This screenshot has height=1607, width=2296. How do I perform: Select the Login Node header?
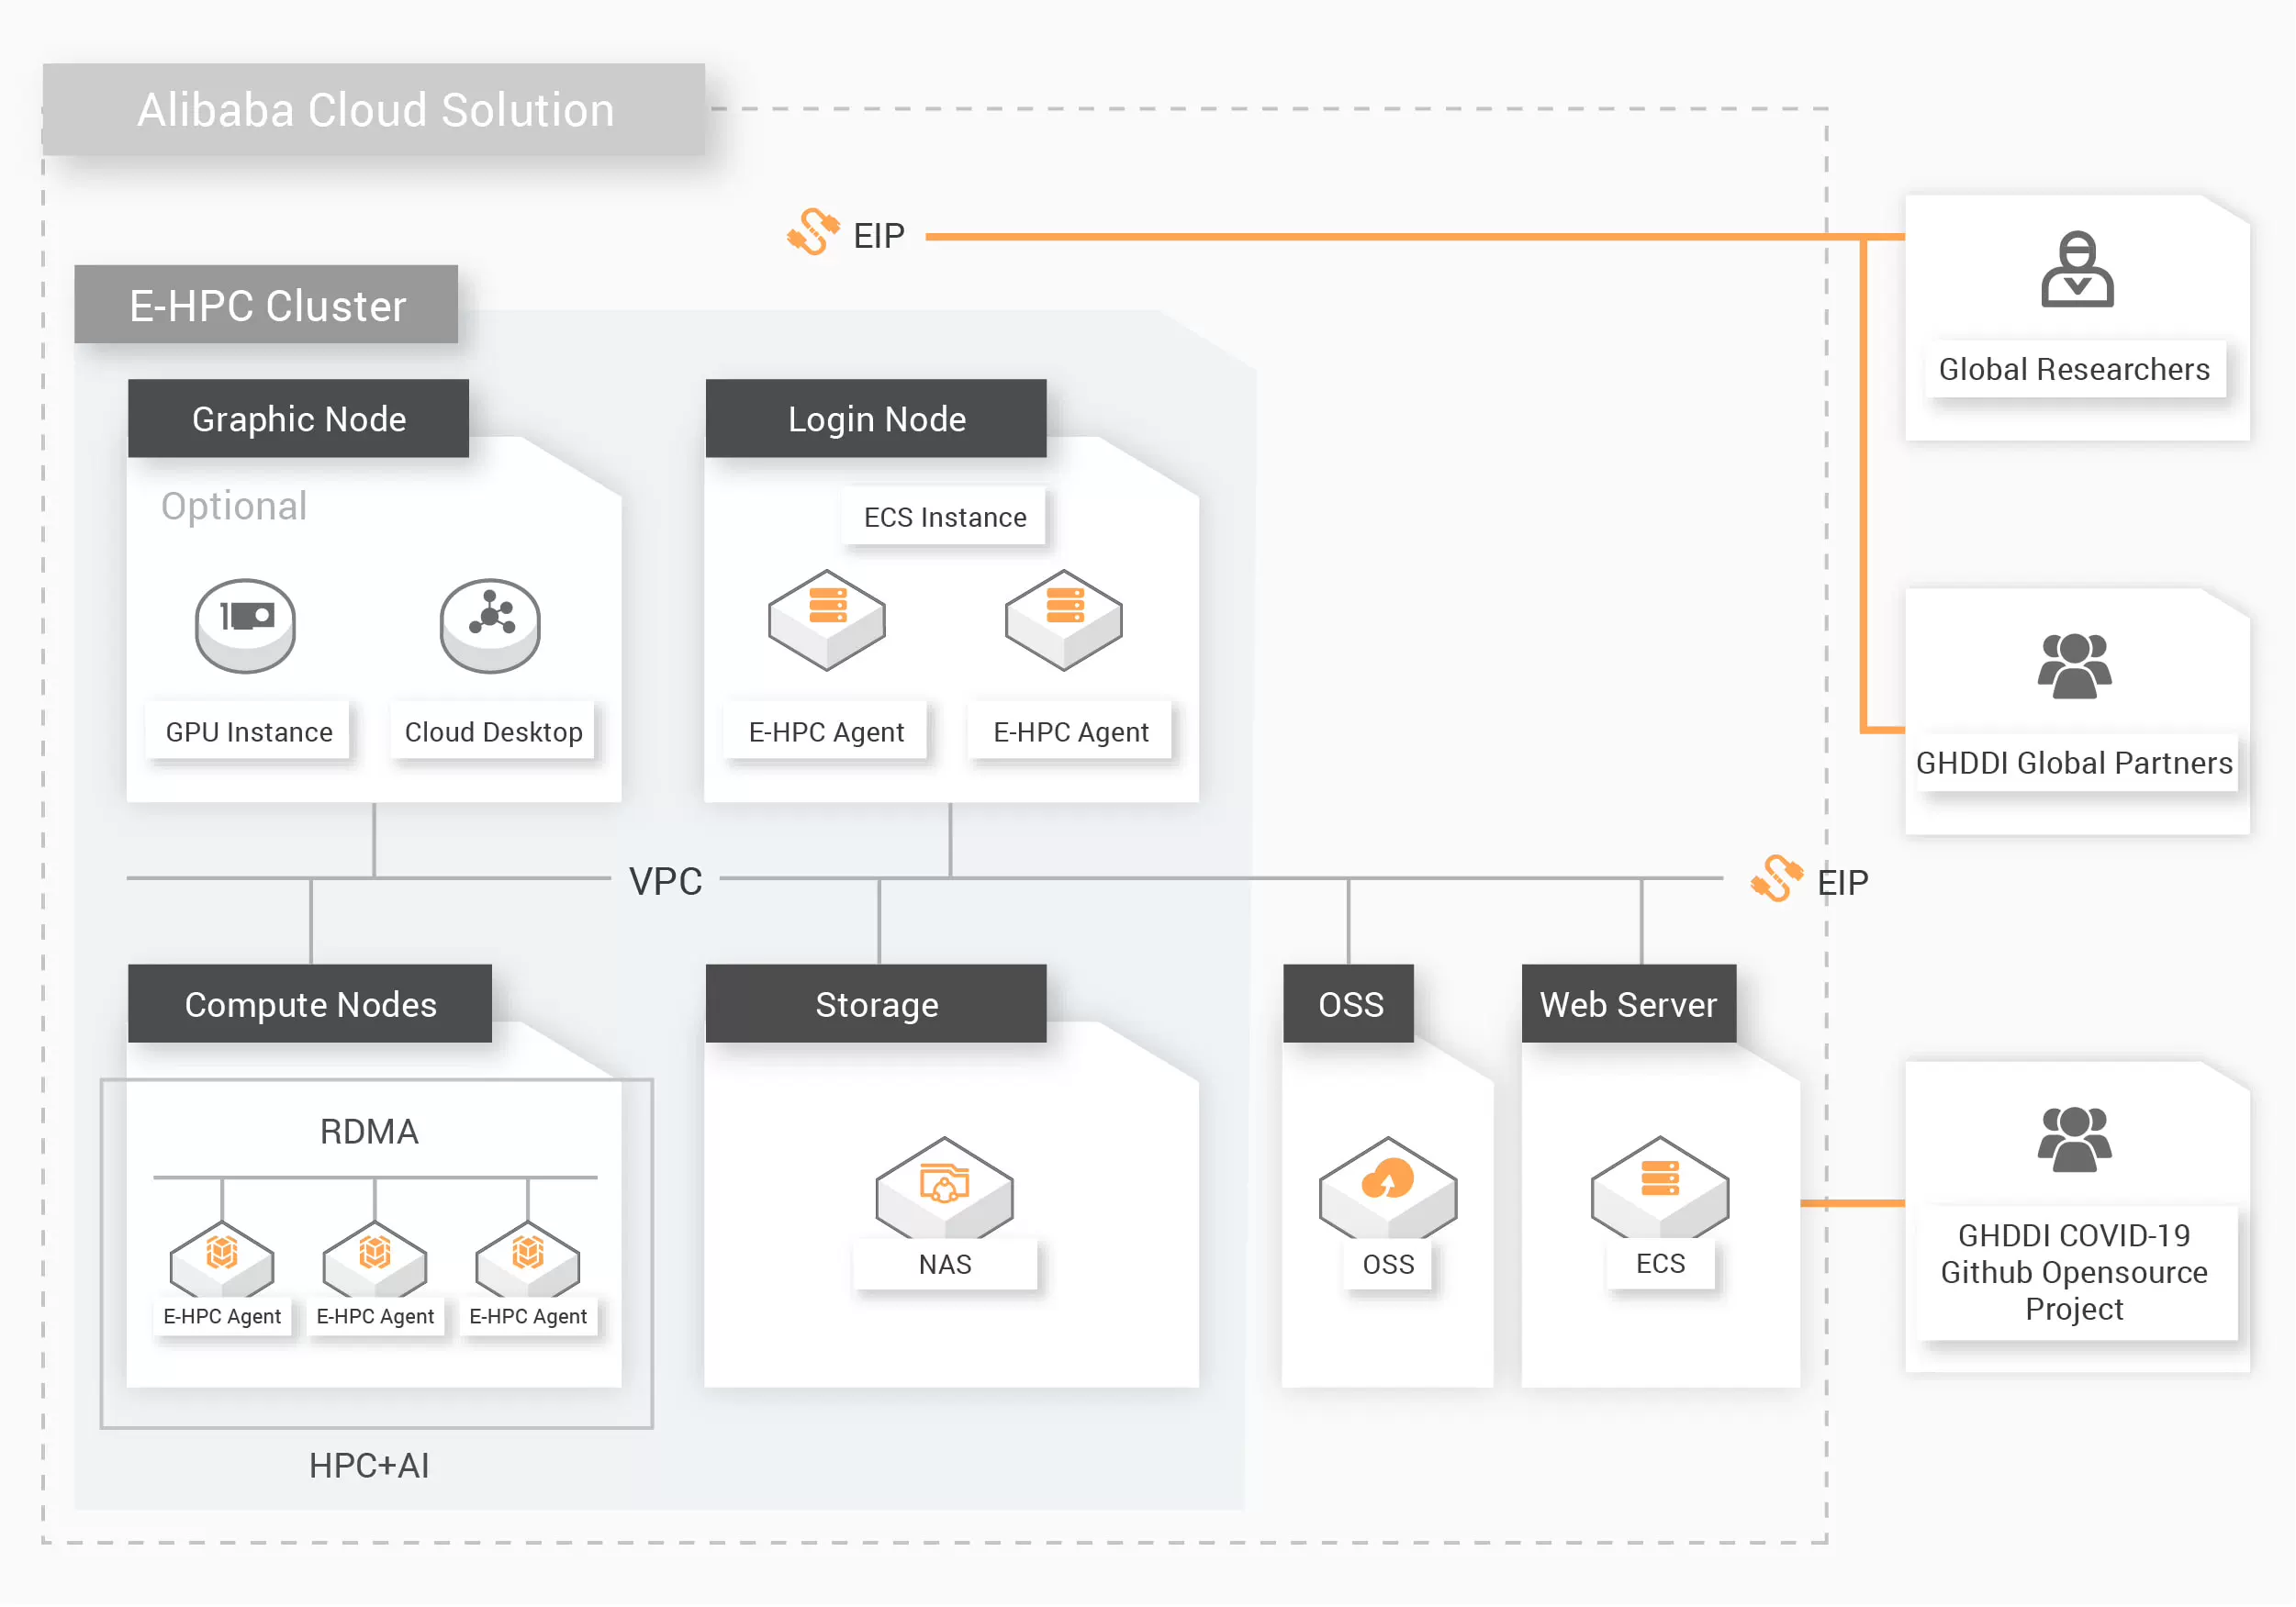(x=876, y=419)
